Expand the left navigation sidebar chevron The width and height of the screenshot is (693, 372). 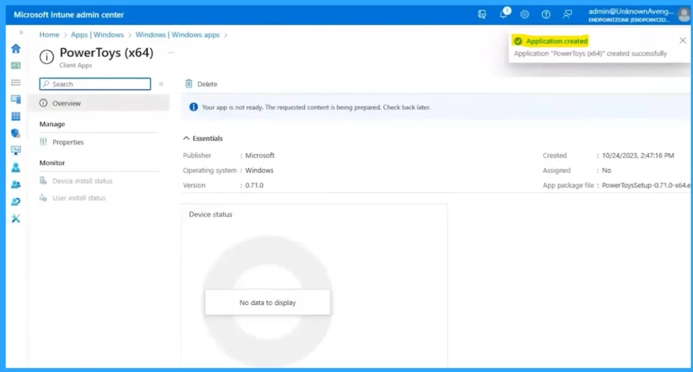coord(21,32)
